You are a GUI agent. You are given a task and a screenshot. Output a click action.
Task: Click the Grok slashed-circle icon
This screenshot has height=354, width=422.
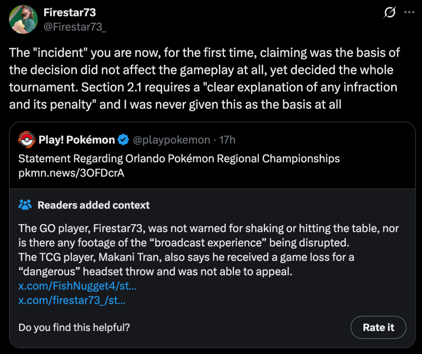click(x=389, y=13)
